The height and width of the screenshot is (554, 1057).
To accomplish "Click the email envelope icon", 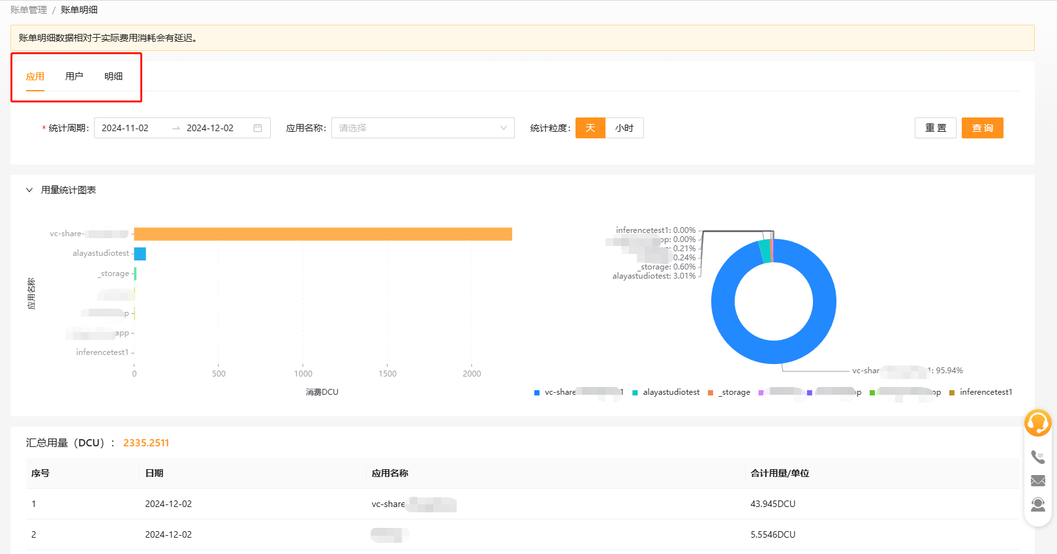I will pos(1038,481).
